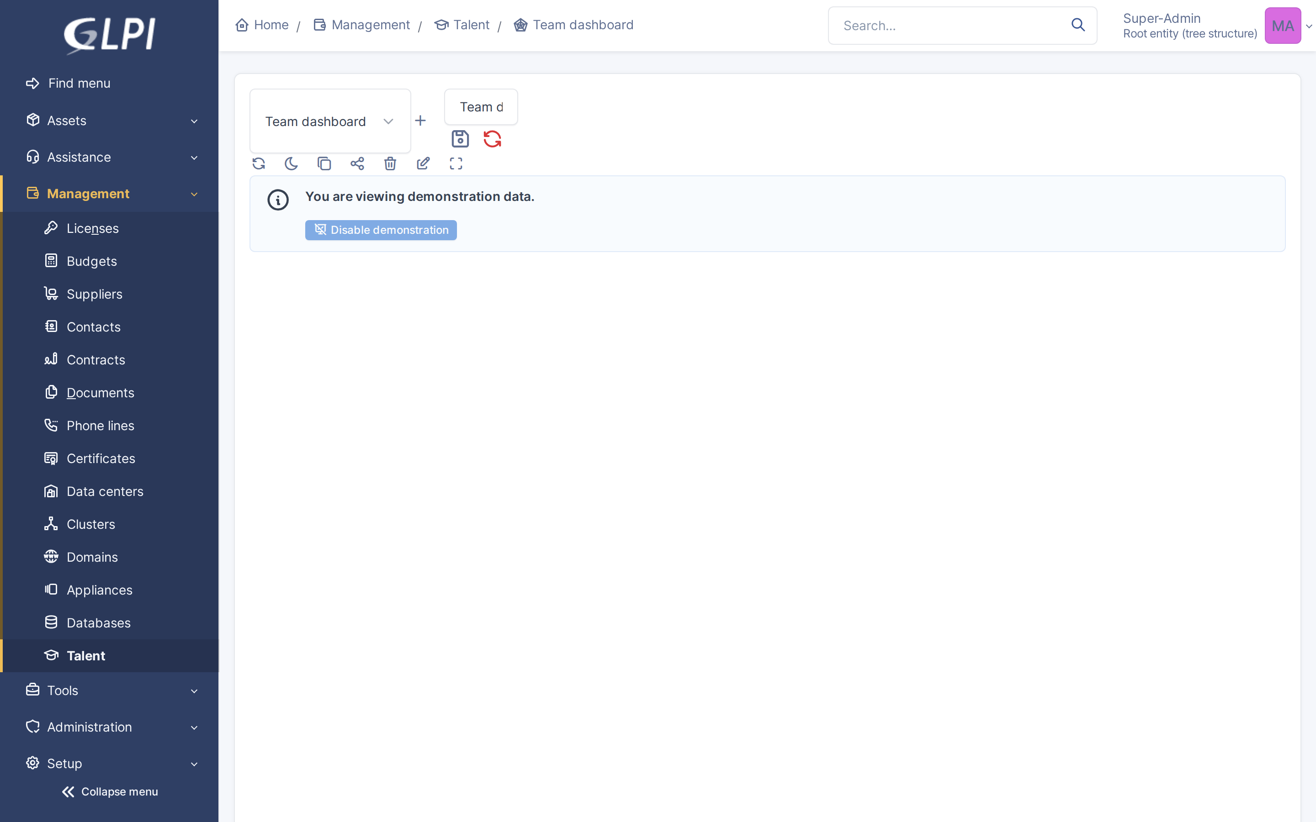Open the Talent breadcrumb link
The image size is (1316, 822).
462,25
